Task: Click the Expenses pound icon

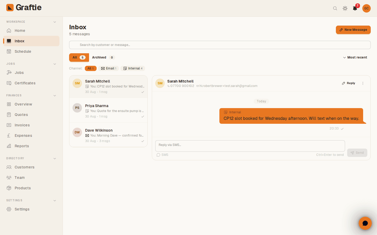Action: tap(9, 136)
